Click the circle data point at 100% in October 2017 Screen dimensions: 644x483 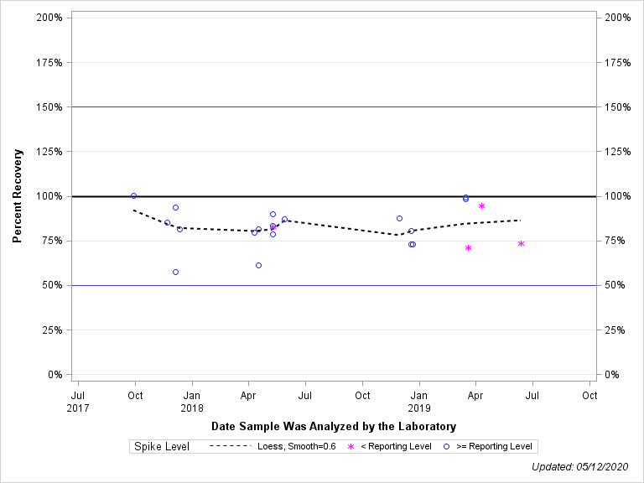click(133, 195)
